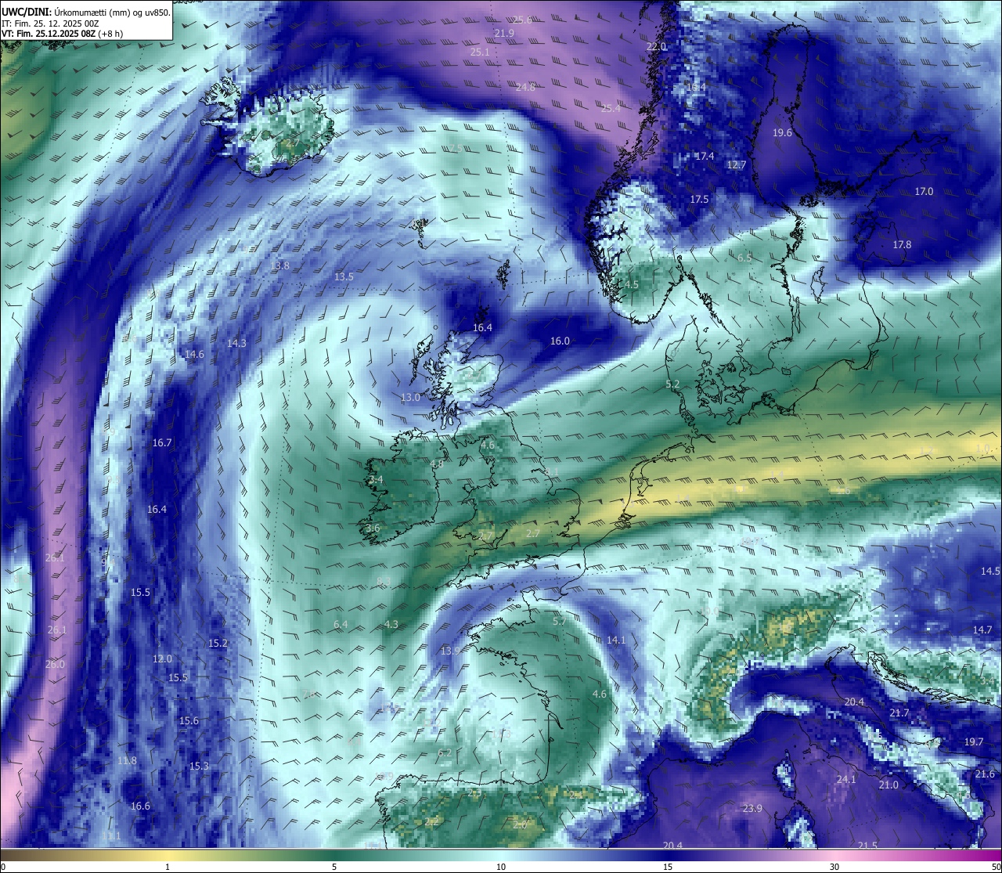
Task: Click the map value '3.6' over southwest Ireland
Action: pyautogui.click(x=373, y=528)
